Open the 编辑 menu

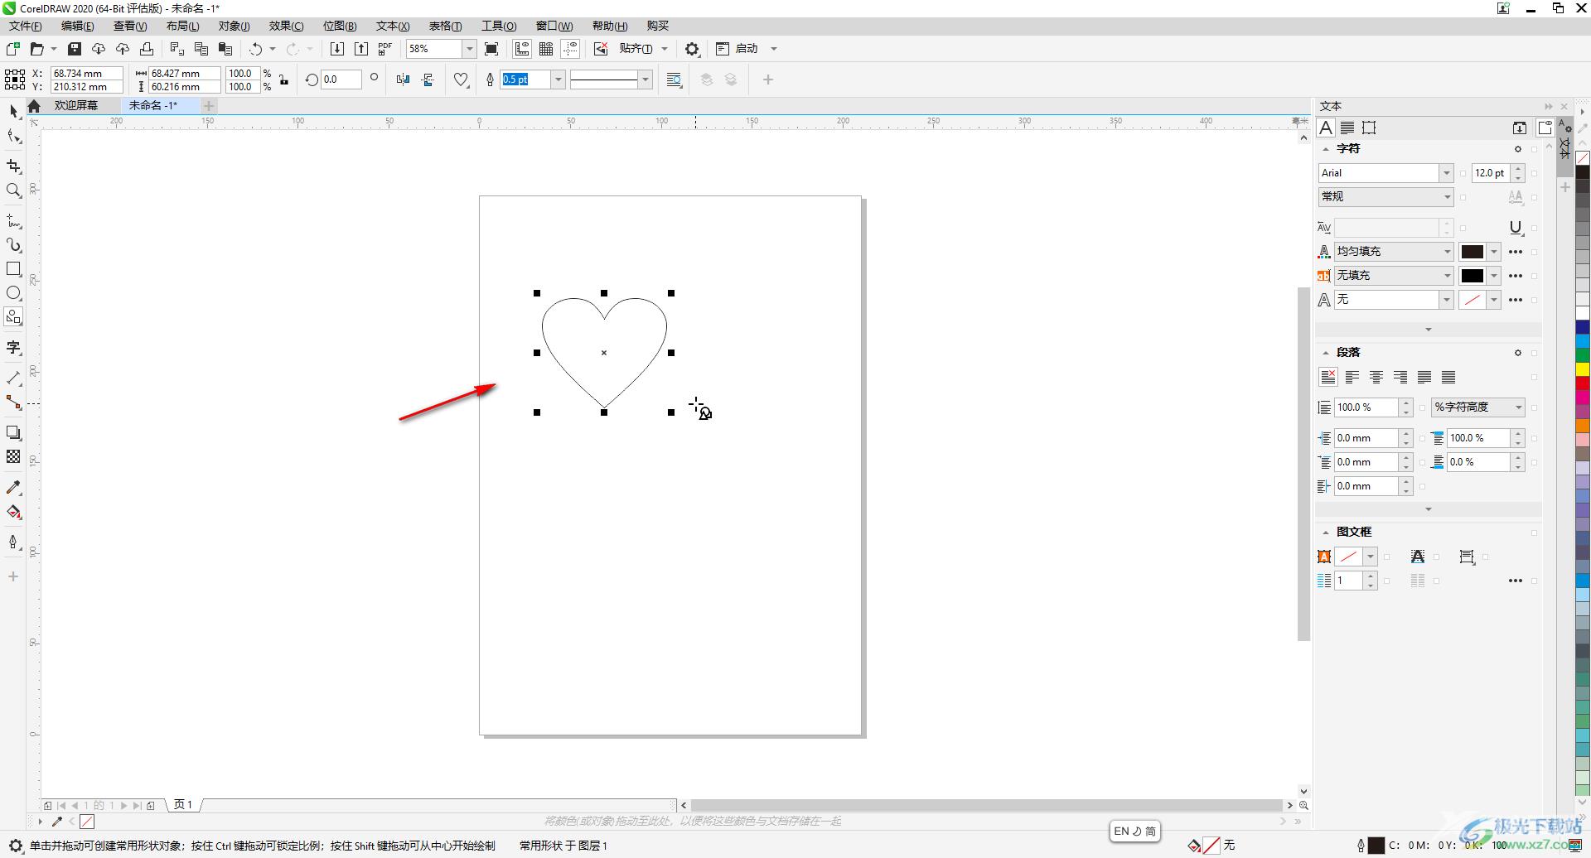[77, 26]
